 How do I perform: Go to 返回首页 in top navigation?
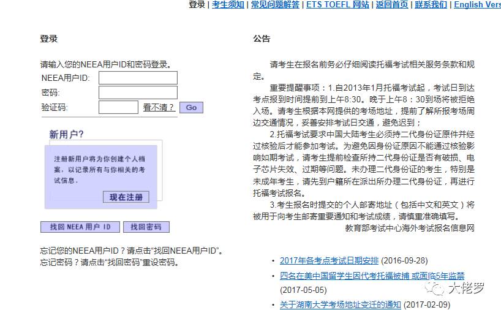392,4
